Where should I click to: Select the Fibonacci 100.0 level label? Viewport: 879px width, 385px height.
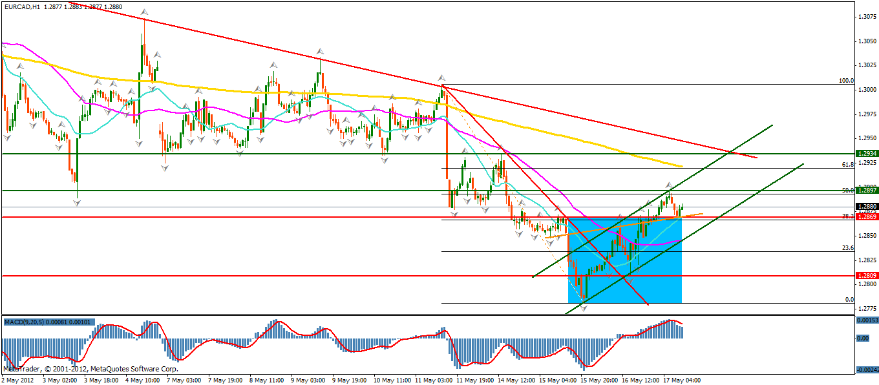846,81
